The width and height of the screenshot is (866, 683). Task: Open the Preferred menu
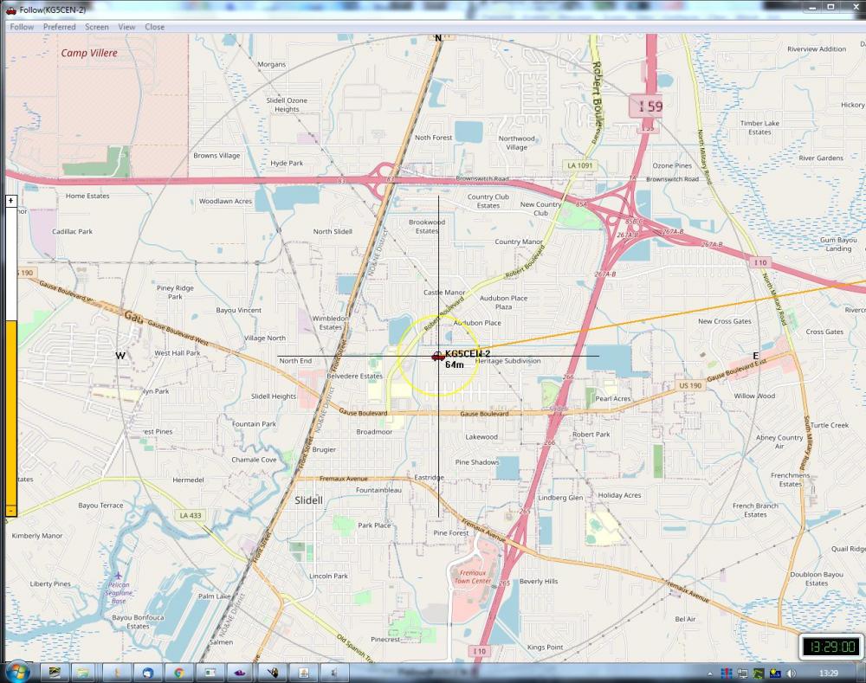click(60, 27)
